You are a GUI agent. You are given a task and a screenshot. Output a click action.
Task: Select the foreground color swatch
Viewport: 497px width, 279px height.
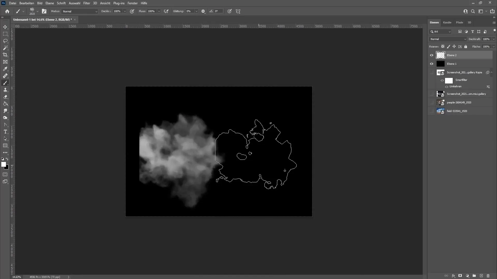(4, 165)
